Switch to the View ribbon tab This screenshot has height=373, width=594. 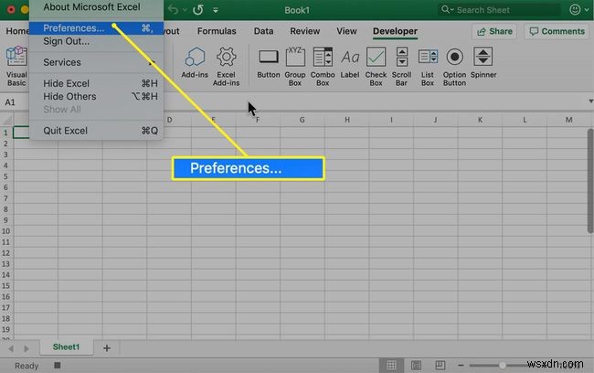coord(346,31)
